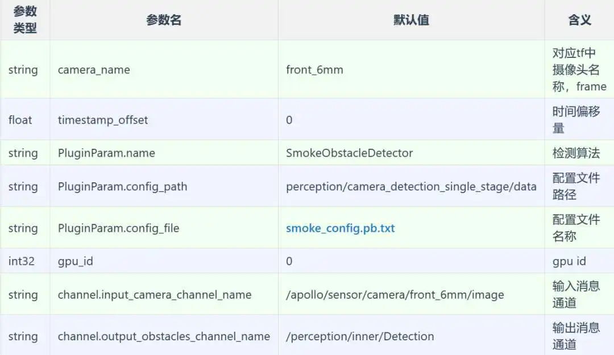The height and width of the screenshot is (355, 614).
Task: Select the /apollo/sensor/camera/front_6mm/image value
Action: [x=395, y=295]
